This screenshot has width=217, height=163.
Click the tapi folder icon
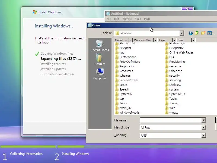click(x=117, y=99)
